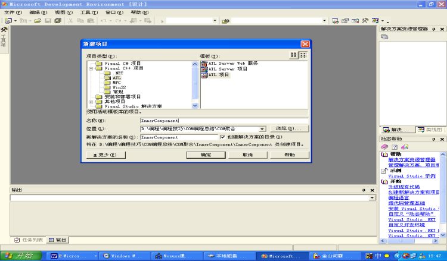The width and height of the screenshot is (447, 261).
Task: Switch to the Class View tab
Action: [x=430, y=130]
